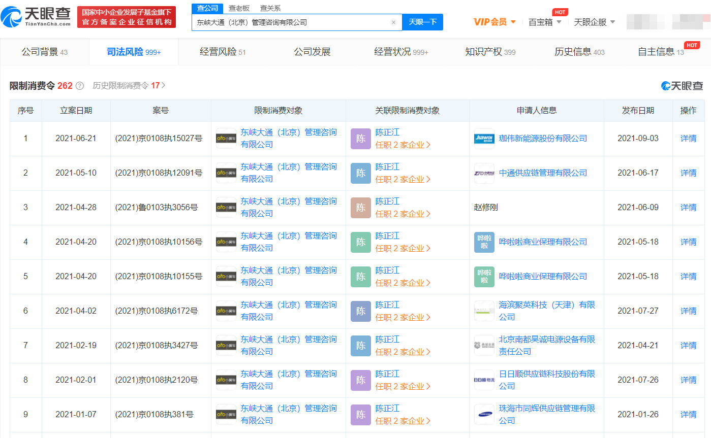Open the 历史信息 tab

(x=579, y=52)
